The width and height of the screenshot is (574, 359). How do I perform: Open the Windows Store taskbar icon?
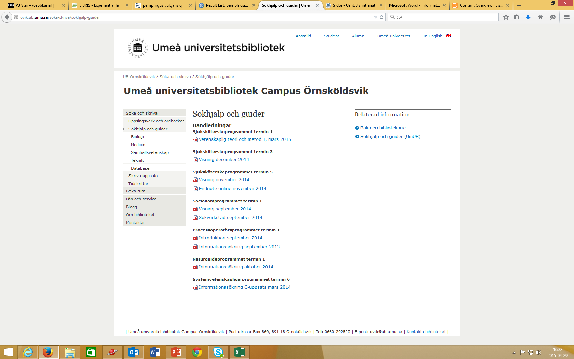[x=91, y=352]
